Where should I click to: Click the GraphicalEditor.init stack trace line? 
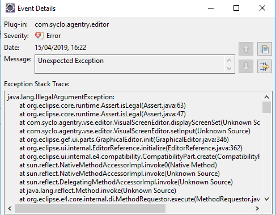tap(124, 140)
